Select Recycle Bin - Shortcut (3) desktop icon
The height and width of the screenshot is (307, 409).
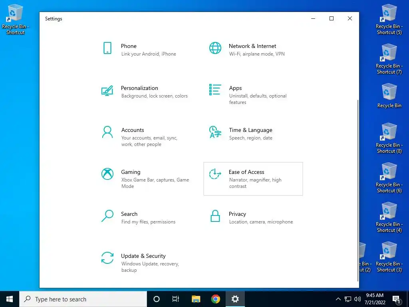[389, 257]
